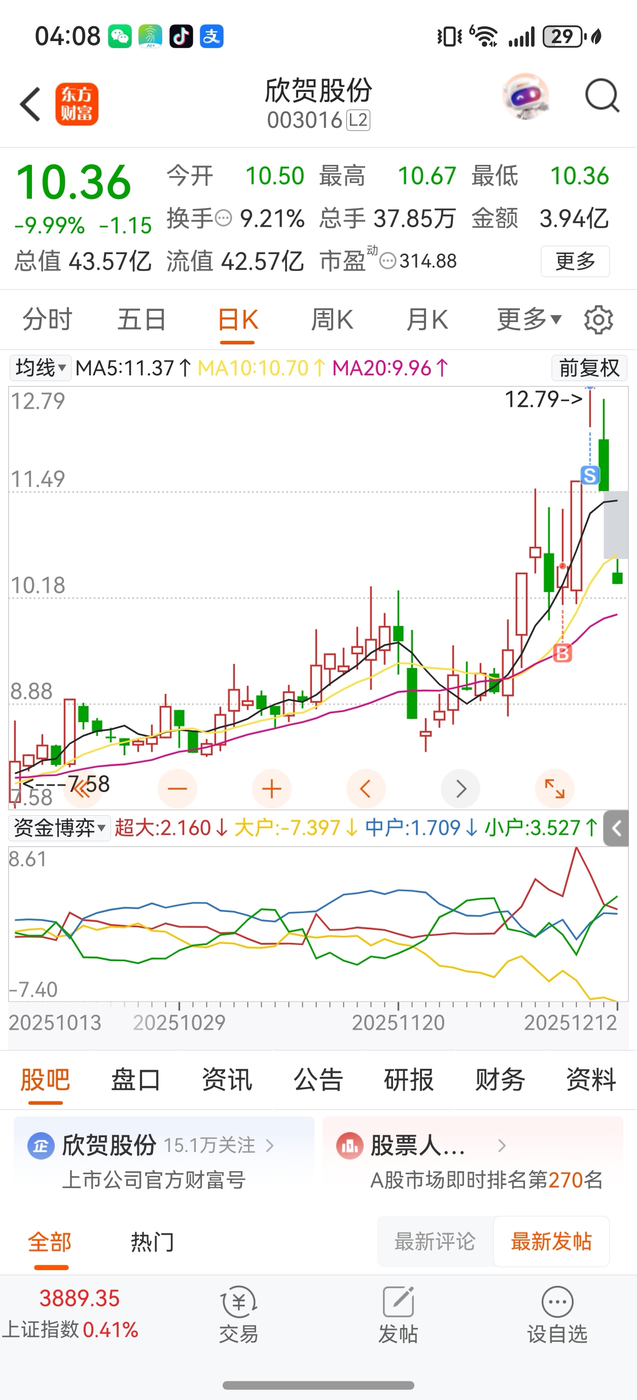This screenshot has width=637, height=1400.
Task: Select 最新发帖 sort option
Action: [551, 1242]
